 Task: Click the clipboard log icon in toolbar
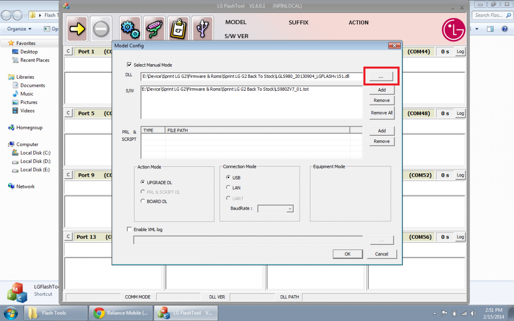pyautogui.click(x=178, y=29)
